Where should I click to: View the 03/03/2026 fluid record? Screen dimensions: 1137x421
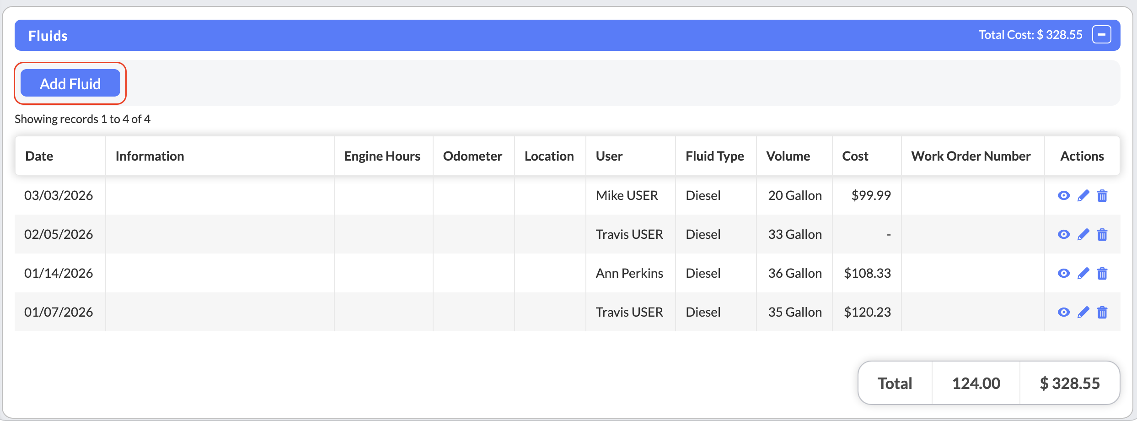tap(1064, 195)
